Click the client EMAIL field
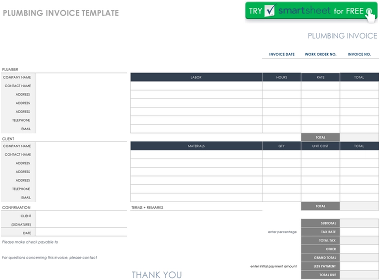Viewport: 380px width, 280px height. click(x=81, y=197)
